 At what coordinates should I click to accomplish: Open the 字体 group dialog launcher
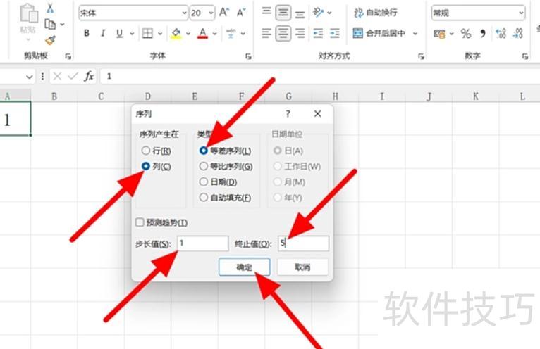248,56
